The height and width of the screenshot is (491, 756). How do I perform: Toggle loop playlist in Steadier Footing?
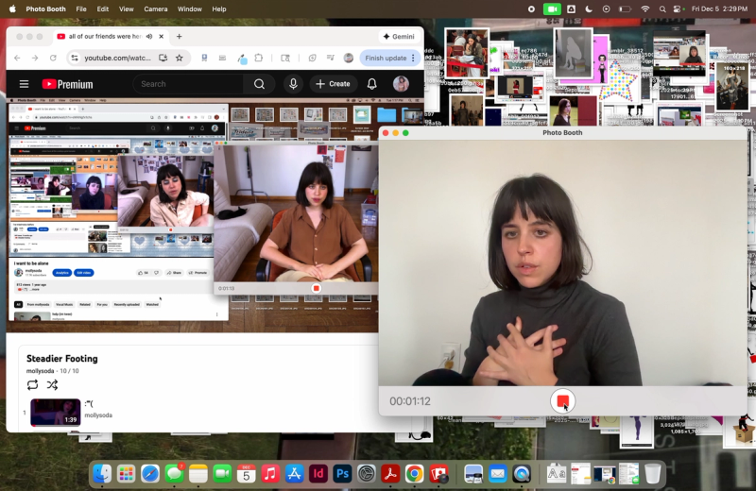32,384
